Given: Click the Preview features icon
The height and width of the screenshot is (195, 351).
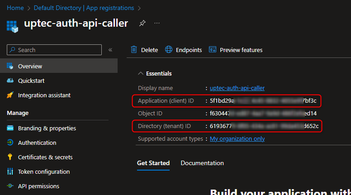Looking at the screenshot, I should coord(213,50).
